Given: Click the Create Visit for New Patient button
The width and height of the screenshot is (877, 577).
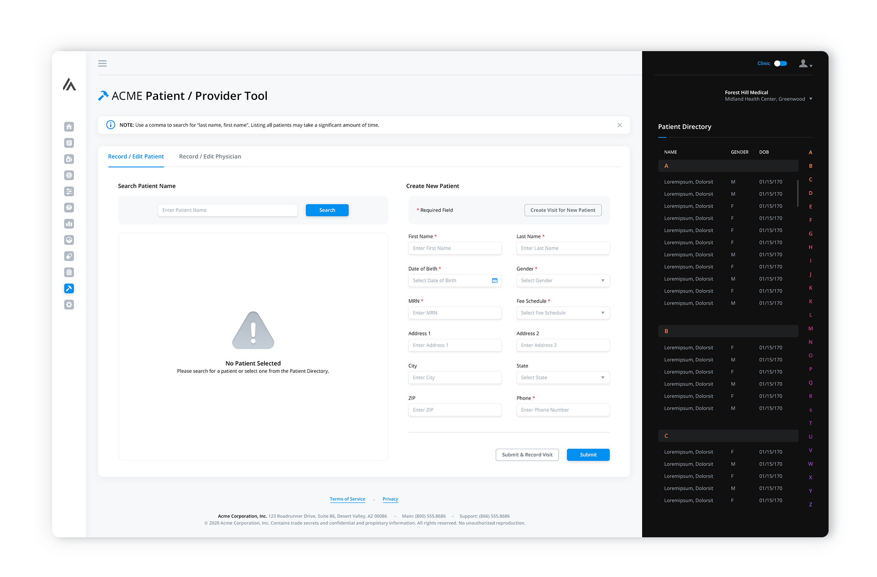Looking at the screenshot, I should 563,210.
